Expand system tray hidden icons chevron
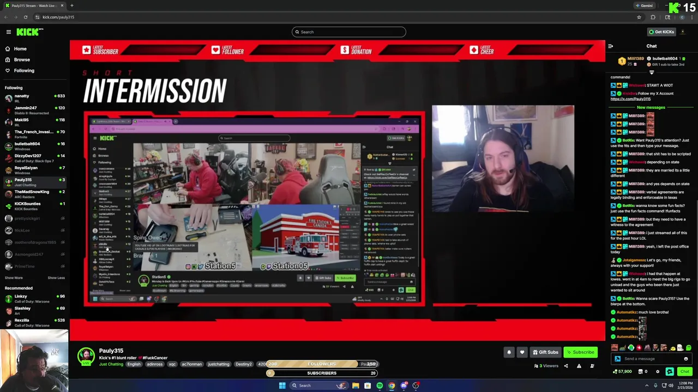698x392 pixels. coord(647,385)
